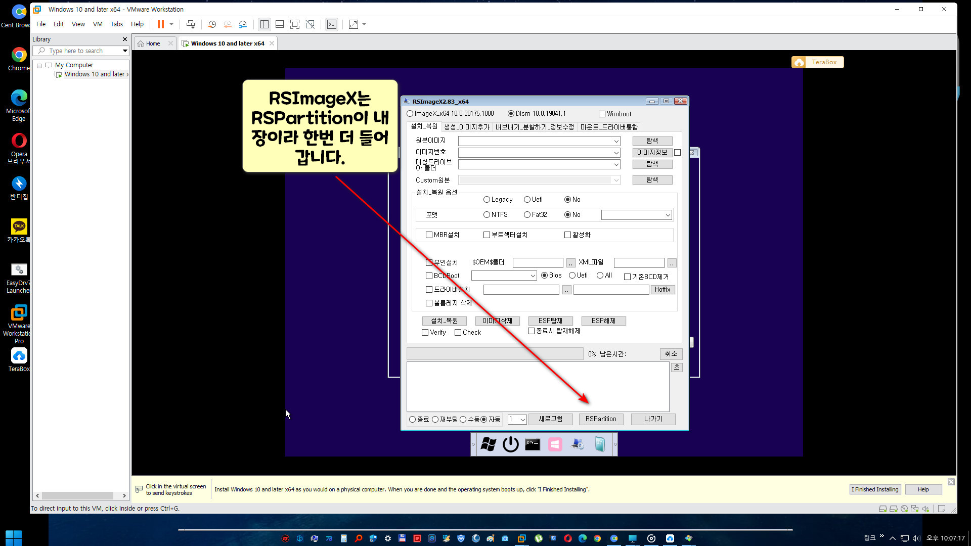Enter full screen mode icon
The height and width of the screenshot is (546, 971).
(x=294, y=24)
